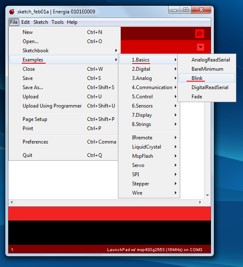Click the Energia app icon in title bar
Screen dimensions: 243x267
[12, 12]
